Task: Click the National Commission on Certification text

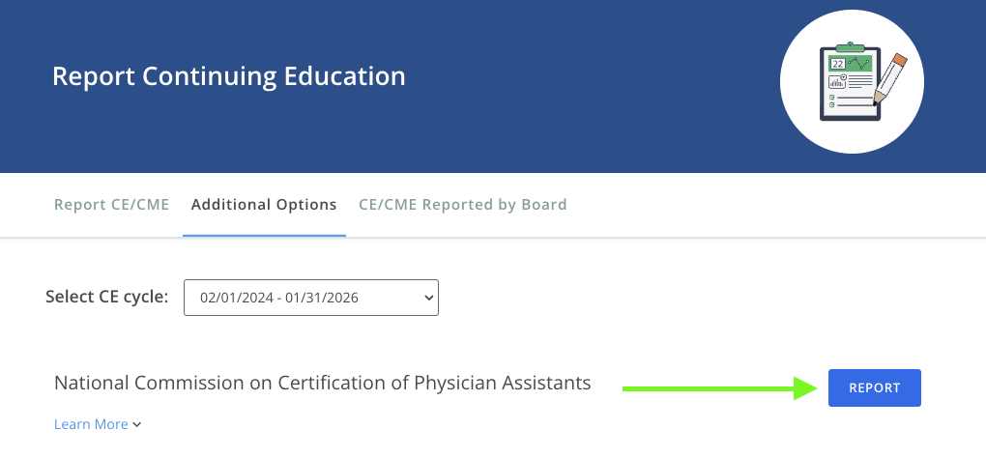Action: (322, 383)
